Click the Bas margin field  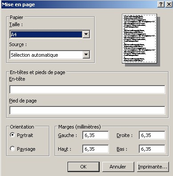(152, 149)
